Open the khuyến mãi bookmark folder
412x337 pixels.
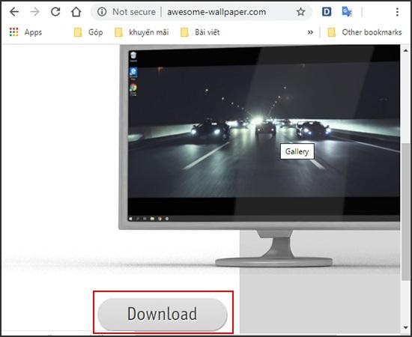click(x=142, y=32)
